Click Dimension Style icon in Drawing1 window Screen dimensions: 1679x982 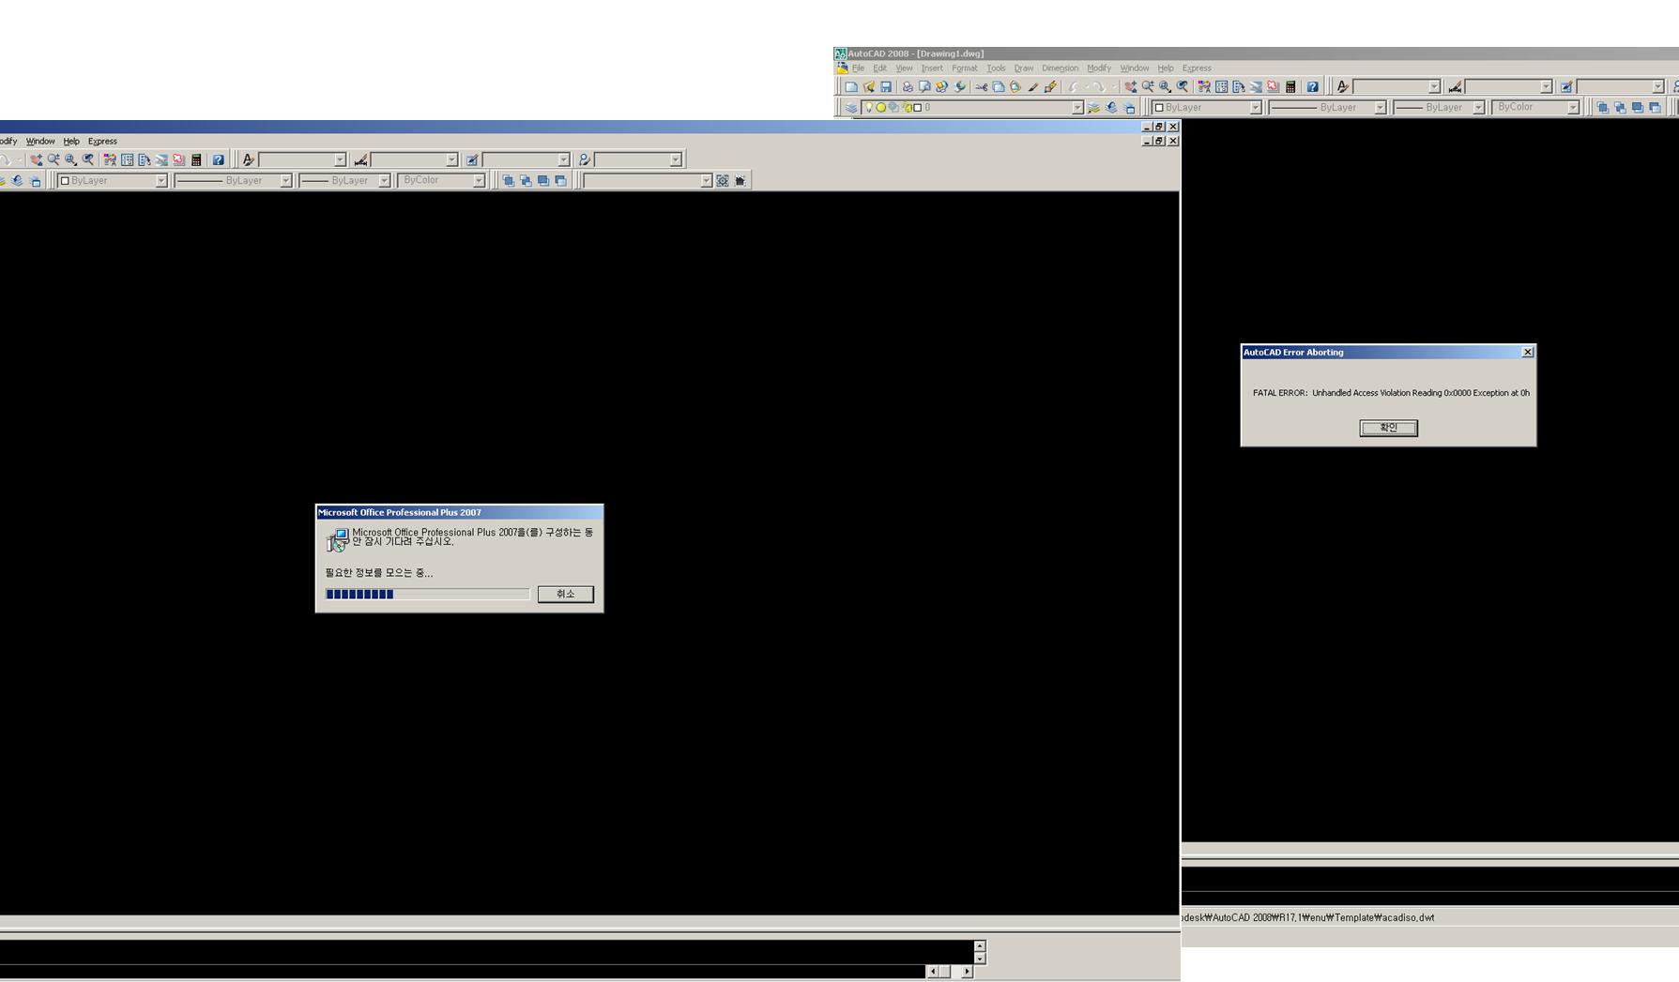point(1455,87)
